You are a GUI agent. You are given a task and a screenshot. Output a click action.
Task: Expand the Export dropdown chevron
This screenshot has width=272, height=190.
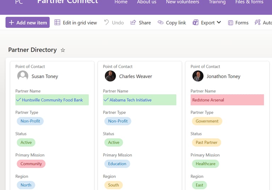[219, 22]
